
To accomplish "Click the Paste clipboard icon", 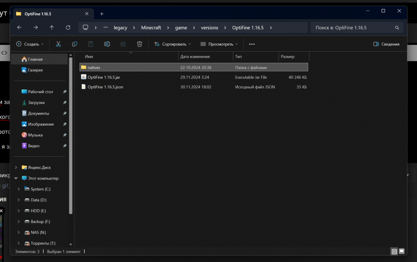I will (90, 44).
